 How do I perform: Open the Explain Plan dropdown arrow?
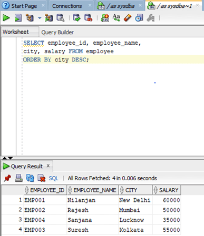coord(40,18)
